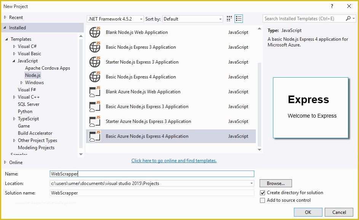The height and width of the screenshot is (220, 359).
Task: Select the Node.js tree item
Action: tap(33, 75)
